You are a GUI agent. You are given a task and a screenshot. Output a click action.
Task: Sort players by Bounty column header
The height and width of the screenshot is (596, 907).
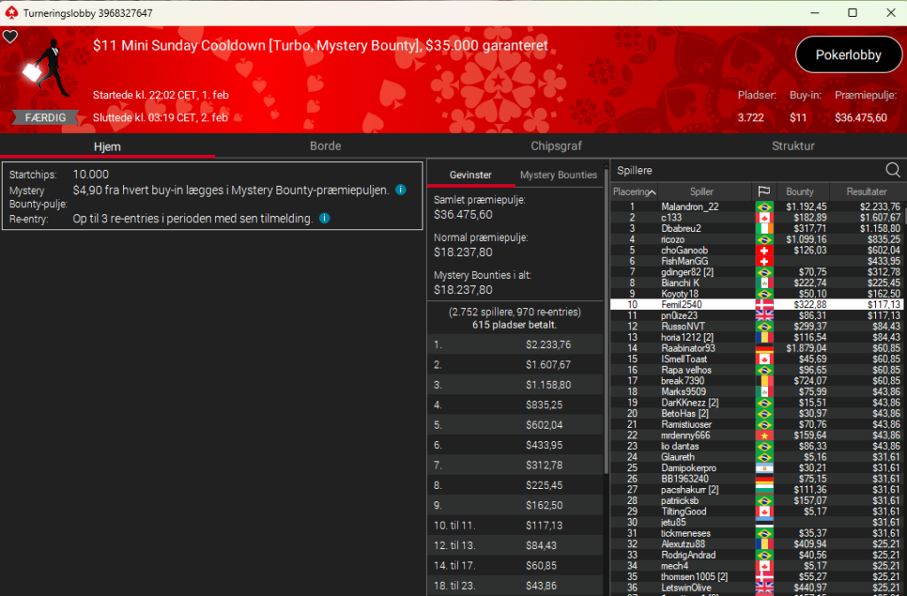tap(800, 191)
